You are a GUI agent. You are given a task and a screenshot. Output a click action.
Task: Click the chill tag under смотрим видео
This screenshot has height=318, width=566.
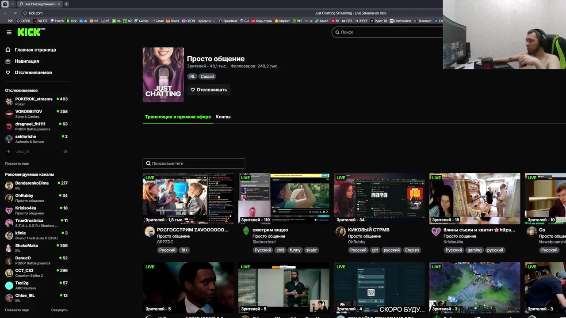coord(280,250)
